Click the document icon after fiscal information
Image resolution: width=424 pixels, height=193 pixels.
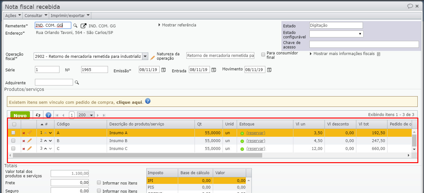pos(379,54)
